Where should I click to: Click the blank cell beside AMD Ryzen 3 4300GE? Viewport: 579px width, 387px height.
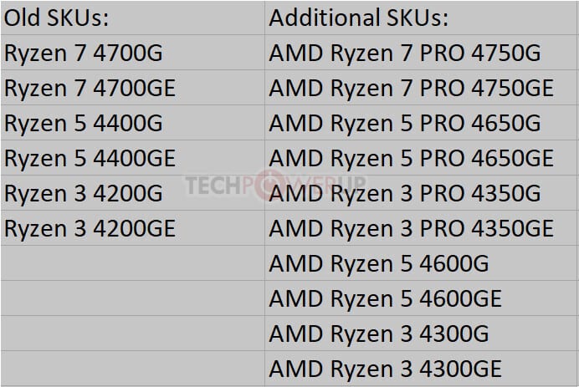click(x=132, y=369)
